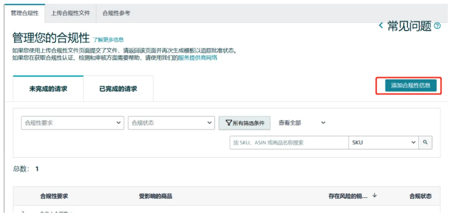
Task: Open the 常见问题 panel heading
Action: coord(409,26)
